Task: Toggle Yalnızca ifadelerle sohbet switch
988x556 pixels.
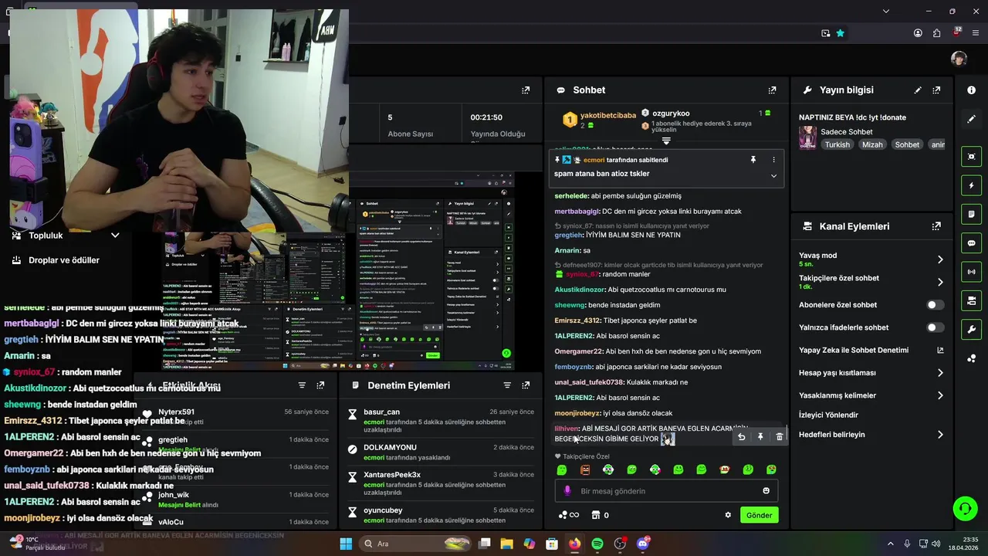Action: tap(934, 327)
